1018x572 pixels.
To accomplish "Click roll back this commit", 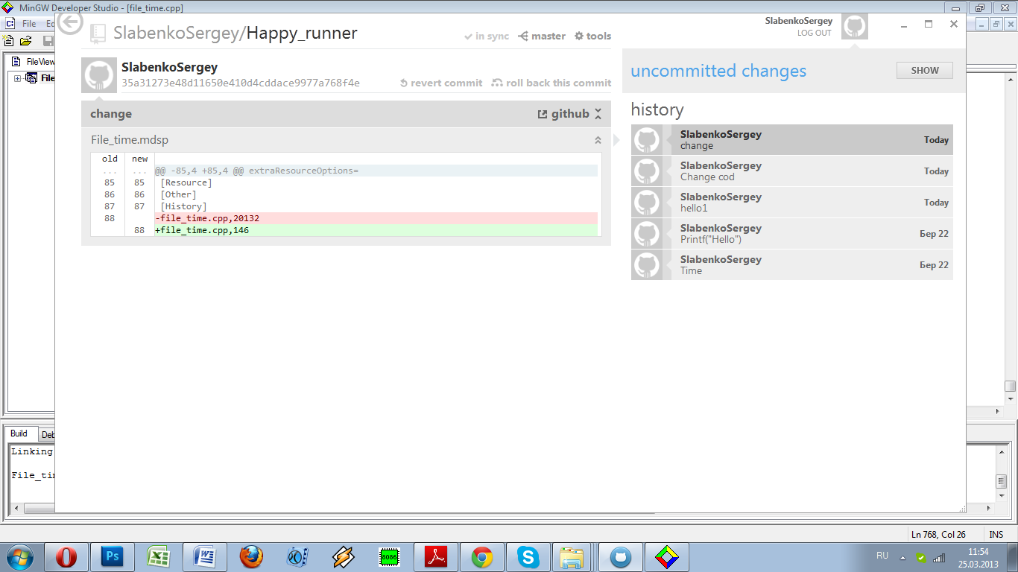I will [x=551, y=83].
